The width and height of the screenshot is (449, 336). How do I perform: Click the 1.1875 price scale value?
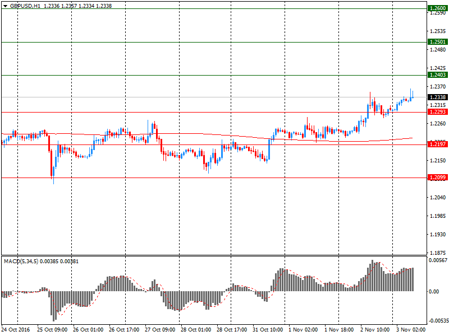click(x=438, y=253)
